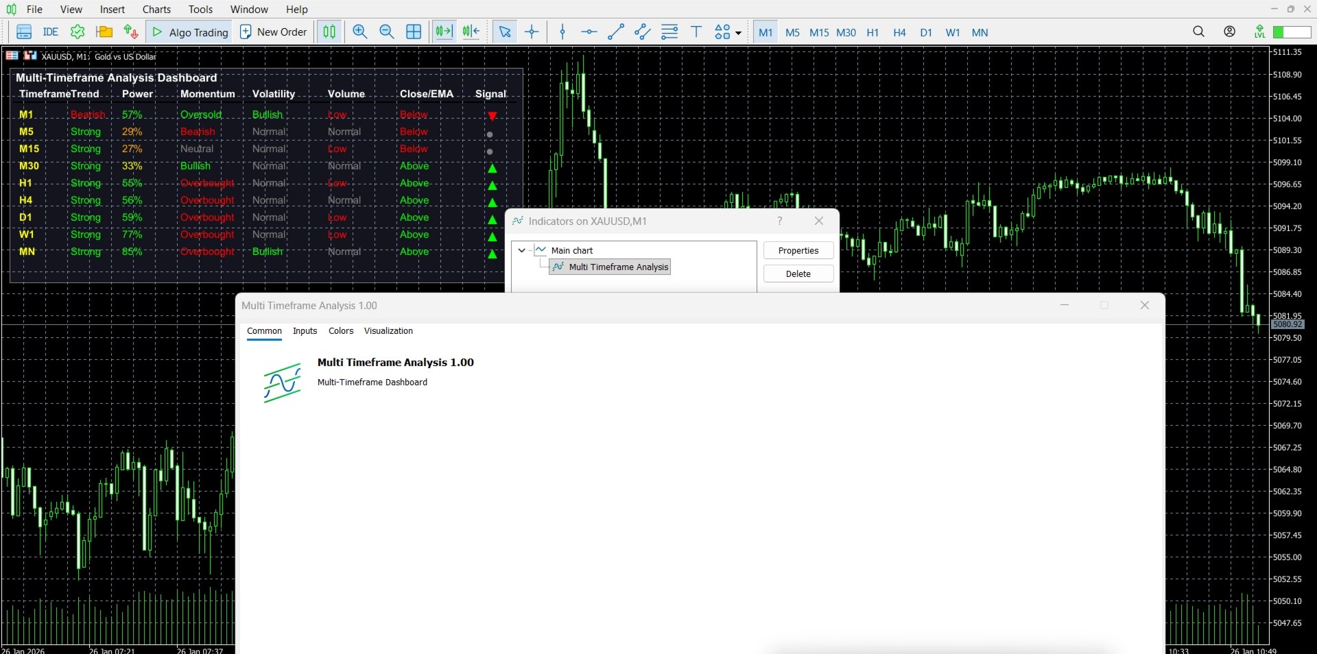This screenshot has height=654, width=1317.
Task: Switch chart timeframe to H4
Action: [899, 32]
